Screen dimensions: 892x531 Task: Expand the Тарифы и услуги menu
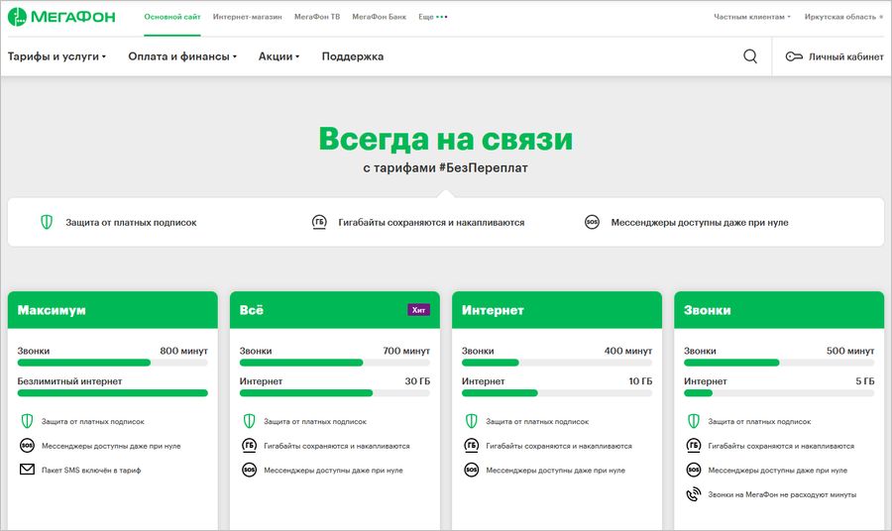pos(56,56)
